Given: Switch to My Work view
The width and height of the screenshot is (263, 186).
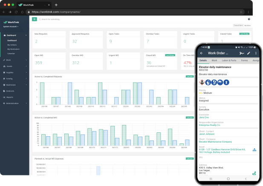Looking at the screenshot, I should point(248,26).
